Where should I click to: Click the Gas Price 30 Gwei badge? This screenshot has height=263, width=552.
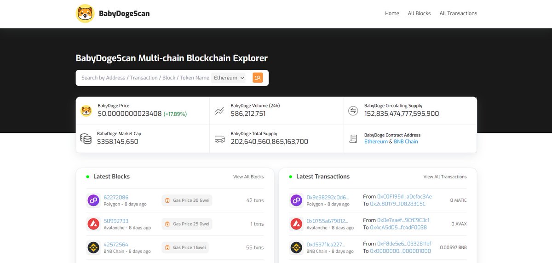(187, 200)
